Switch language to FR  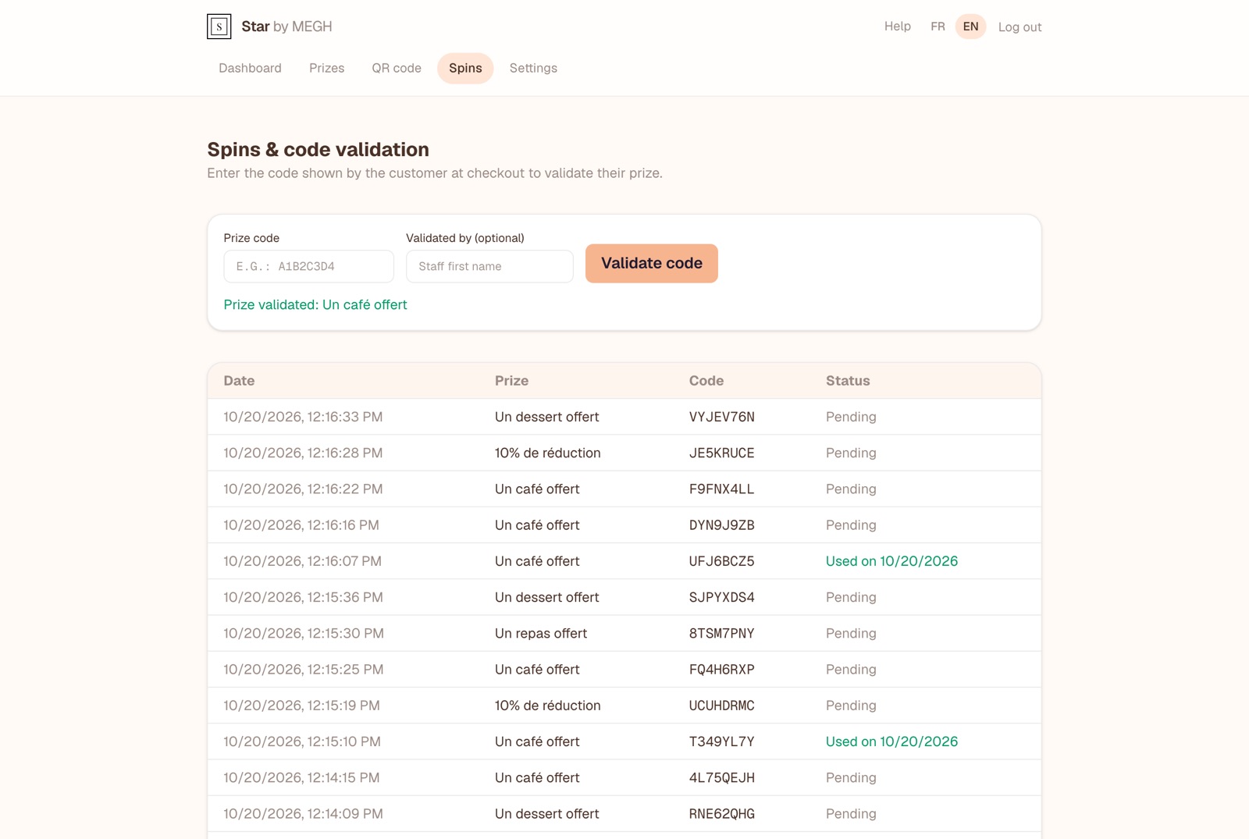point(938,27)
